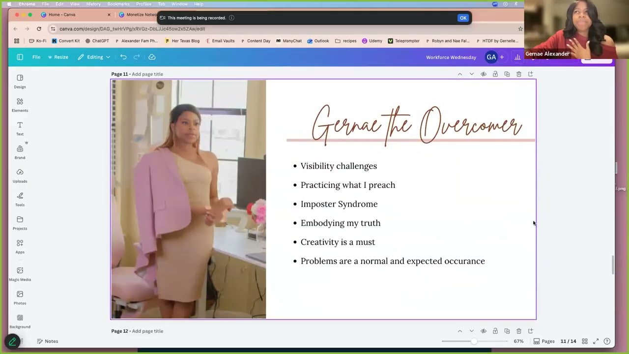Add collaborator with plus icon
The width and height of the screenshot is (629, 354).
(502, 57)
